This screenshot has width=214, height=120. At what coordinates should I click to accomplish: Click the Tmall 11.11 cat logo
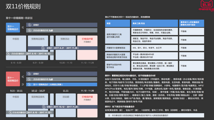[206, 6]
